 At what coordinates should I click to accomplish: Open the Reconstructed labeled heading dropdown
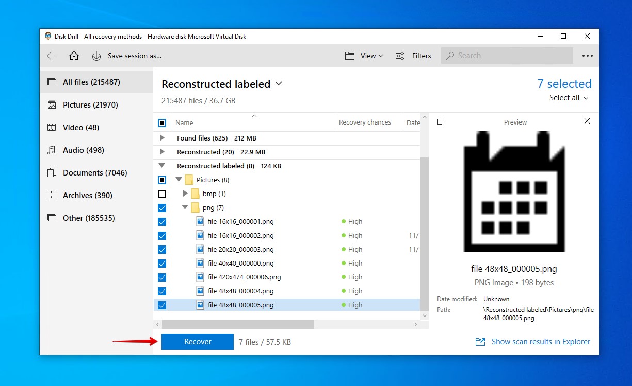tap(279, 83)
